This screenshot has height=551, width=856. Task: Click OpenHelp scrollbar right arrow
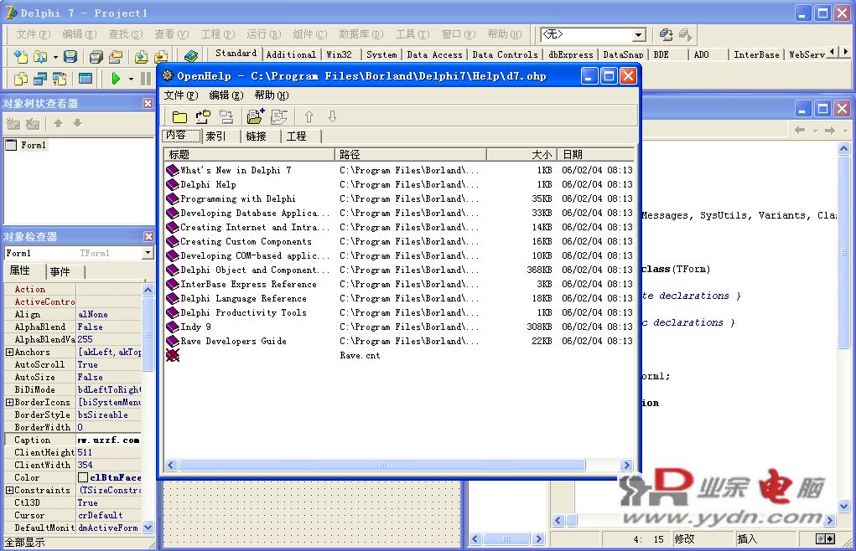tap(627, 465)
